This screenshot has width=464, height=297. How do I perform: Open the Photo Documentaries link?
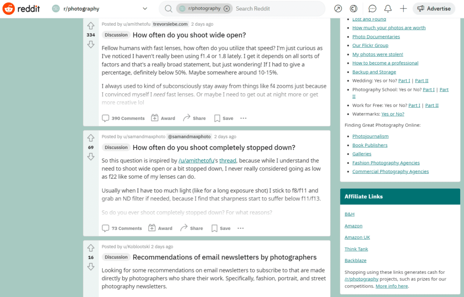376,37
